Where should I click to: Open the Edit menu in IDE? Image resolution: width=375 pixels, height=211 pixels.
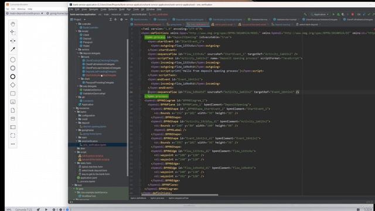[x=77, y=9]
